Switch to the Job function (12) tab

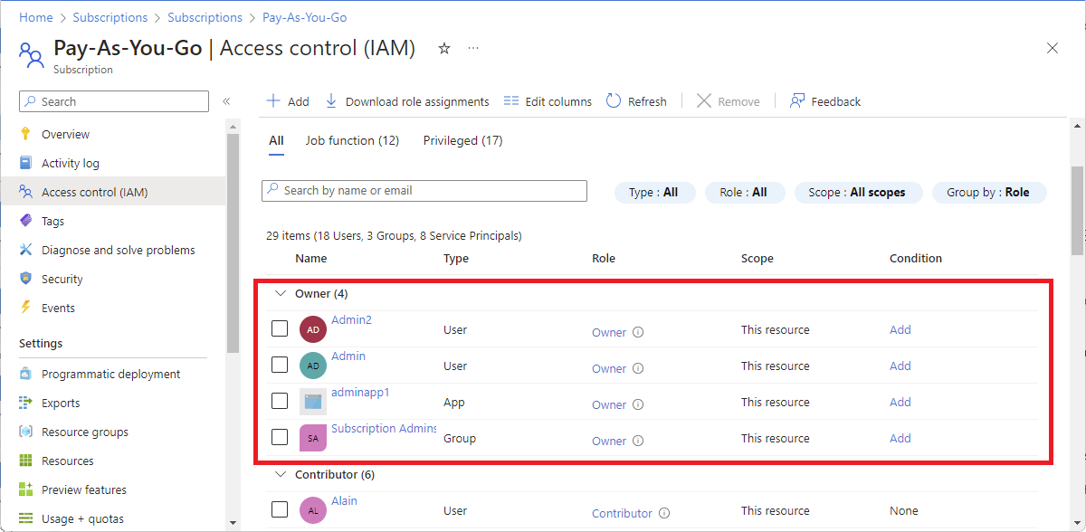[x=352, y=140]
